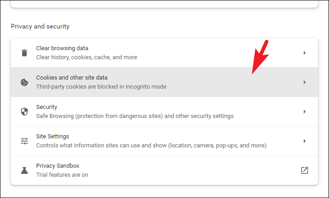Click the trash can icon
The height and width of the screenshot is (198, 329).
coord(24,53)
